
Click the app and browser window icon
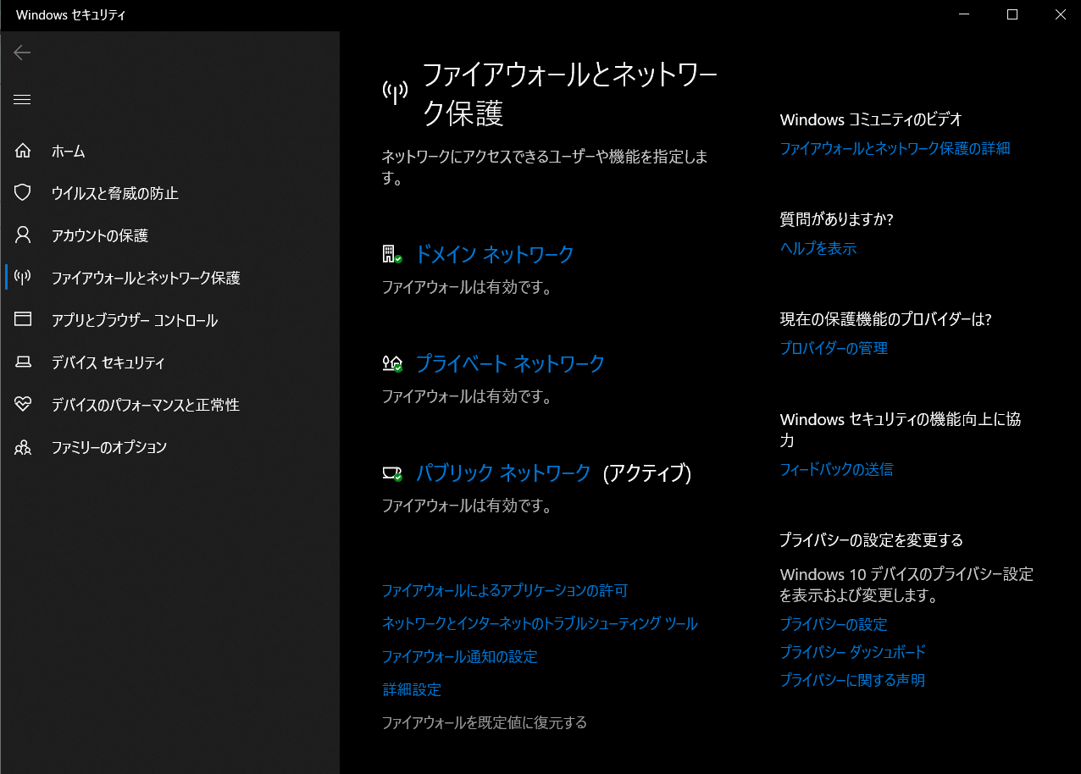[x=23, y=319]
